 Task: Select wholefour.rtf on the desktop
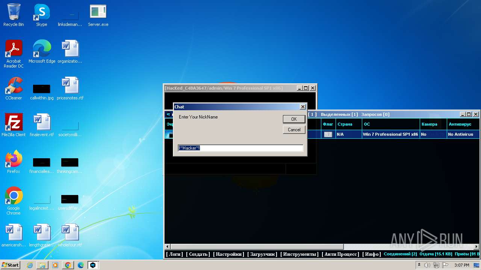tap(70, 235)
